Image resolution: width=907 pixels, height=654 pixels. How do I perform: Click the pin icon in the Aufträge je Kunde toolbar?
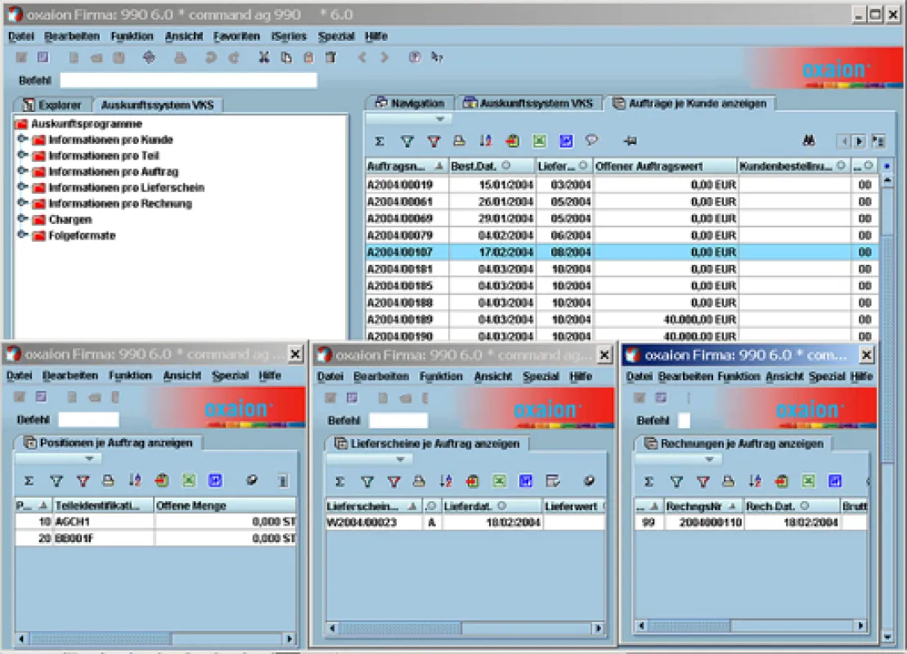point(630,141)
